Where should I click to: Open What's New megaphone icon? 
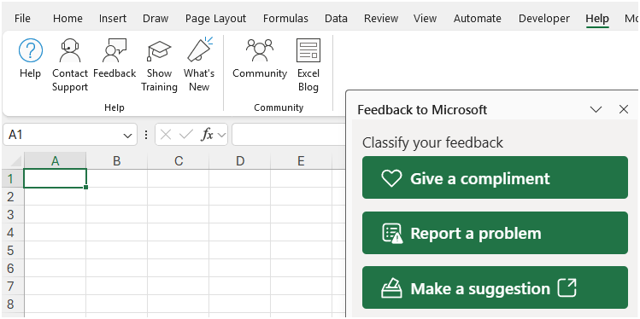[200, 49]
